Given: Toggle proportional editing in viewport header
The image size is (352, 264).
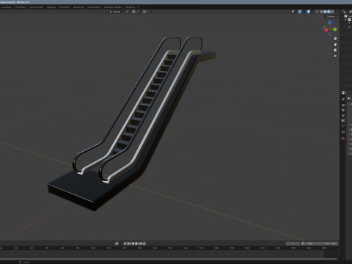Looking at the screenshot, I should (144, 12).
